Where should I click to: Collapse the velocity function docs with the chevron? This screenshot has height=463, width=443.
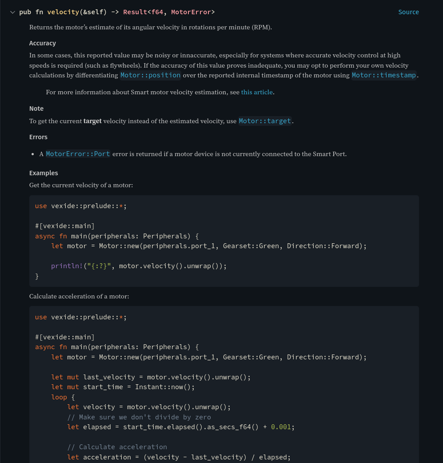coord(12,12)
